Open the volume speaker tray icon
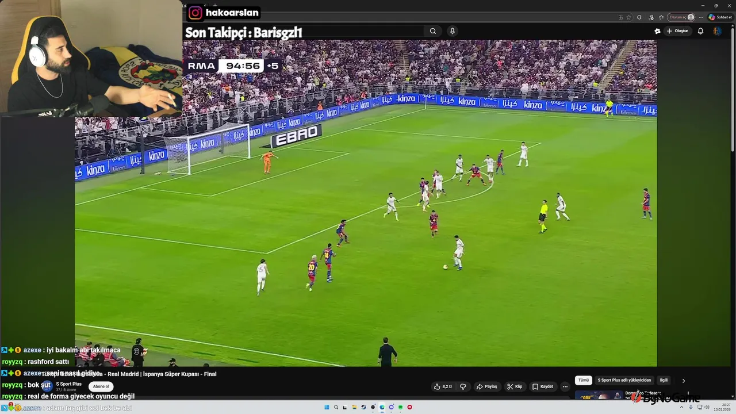736x414 pixels. [707, 407]
